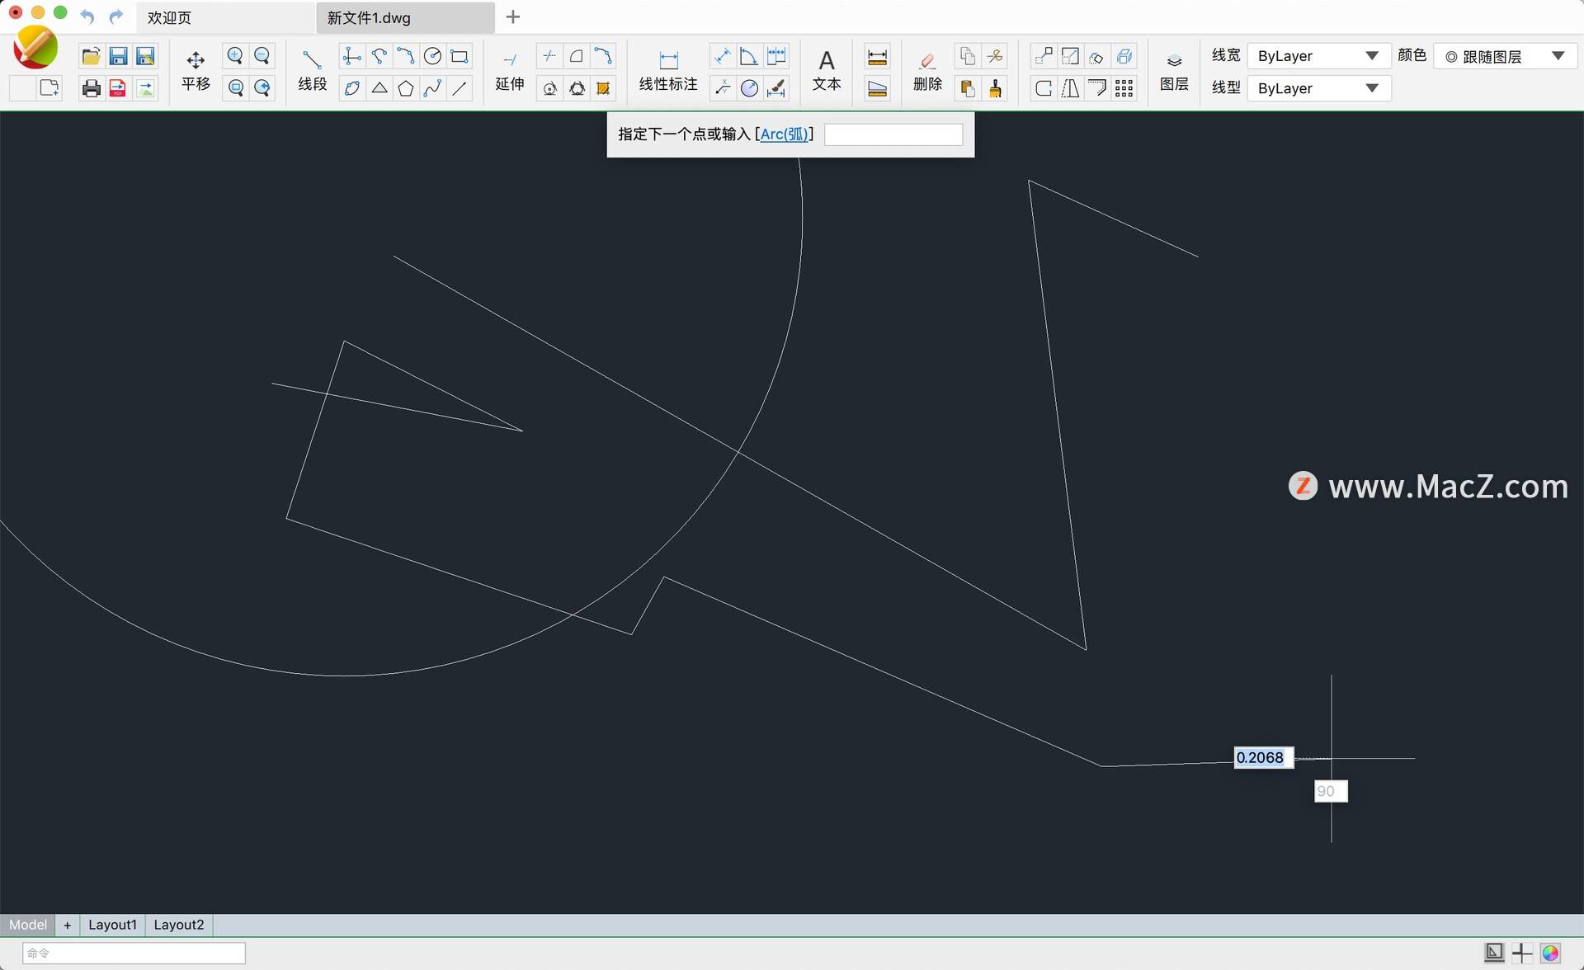Image resolution: width=1584 pixels, height=970 pixels.
Task: Click the zoom window magnifier icon
Action: click(x=235, y=88)
